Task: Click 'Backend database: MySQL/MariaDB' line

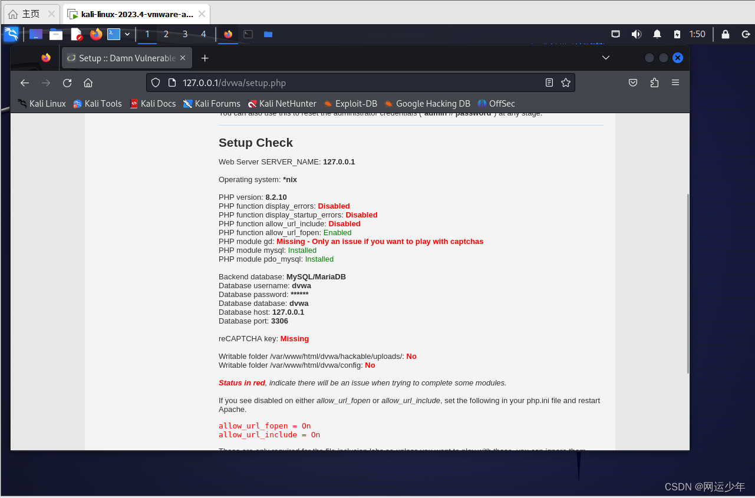Action: [x=282, y=277]
